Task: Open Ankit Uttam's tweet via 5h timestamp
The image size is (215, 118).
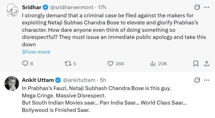Action: point(103,80)
